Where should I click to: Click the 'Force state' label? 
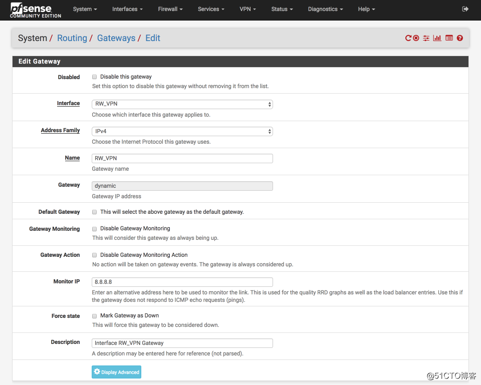tap(66, 316)
